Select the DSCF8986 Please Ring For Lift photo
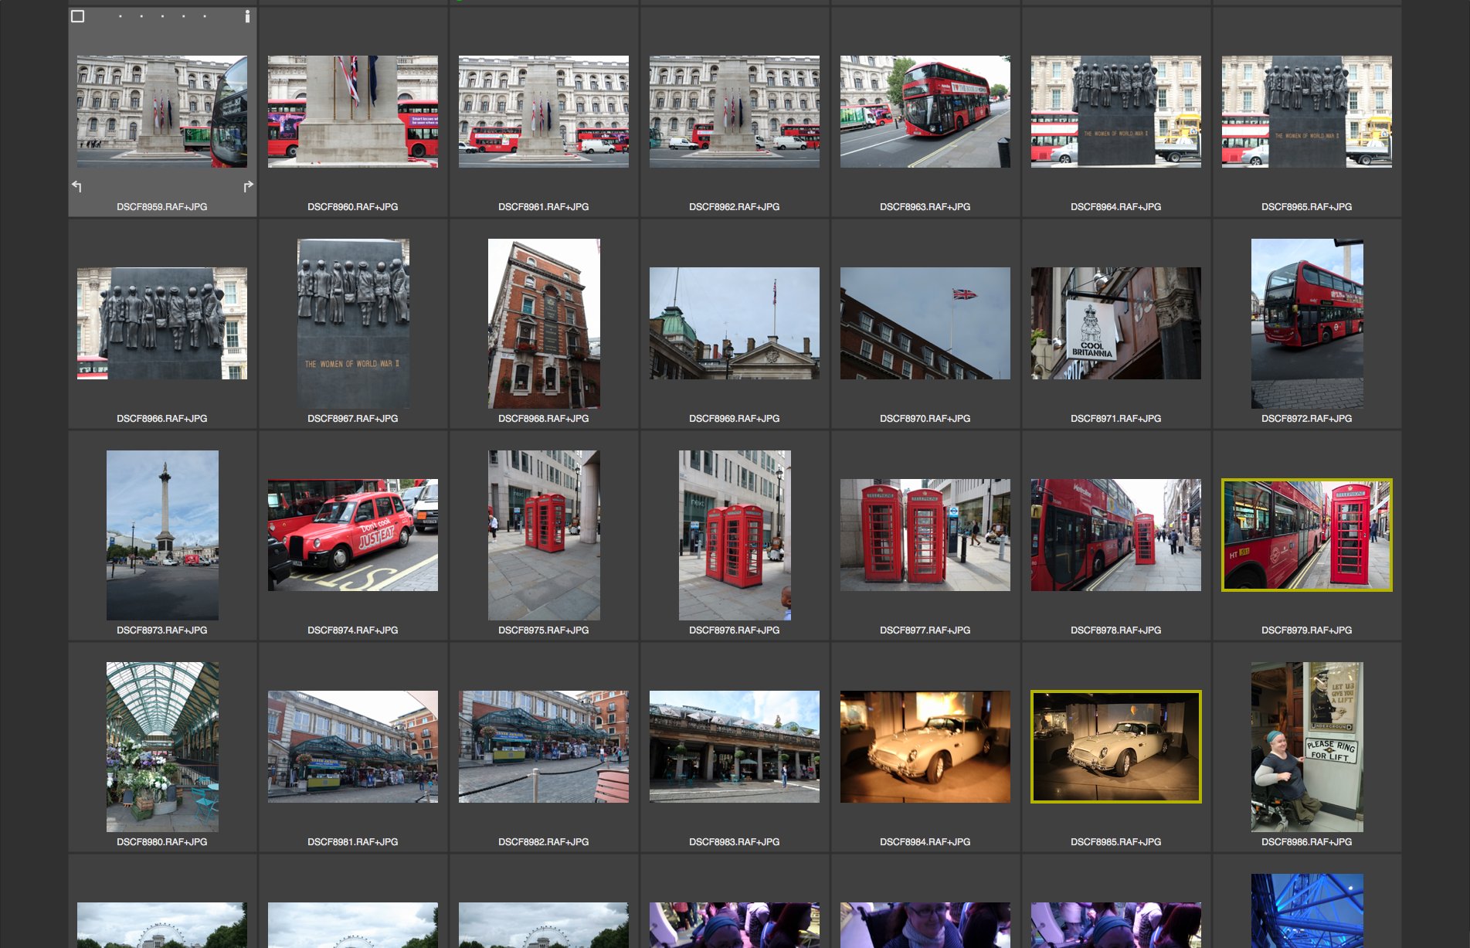This screenshot has width=1470, height=948. tap(1307, 746)
